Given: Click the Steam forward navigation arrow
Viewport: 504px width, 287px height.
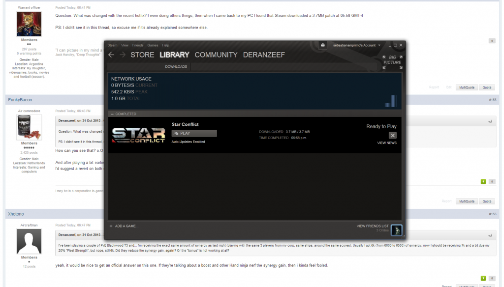Looking at the screenshot, I should click(x=122, y=55).
